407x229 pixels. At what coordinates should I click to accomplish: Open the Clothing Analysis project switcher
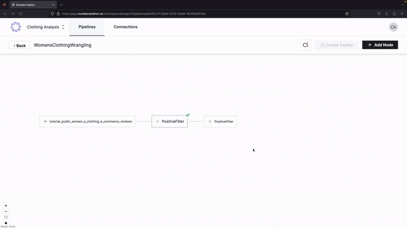[46, 27]
